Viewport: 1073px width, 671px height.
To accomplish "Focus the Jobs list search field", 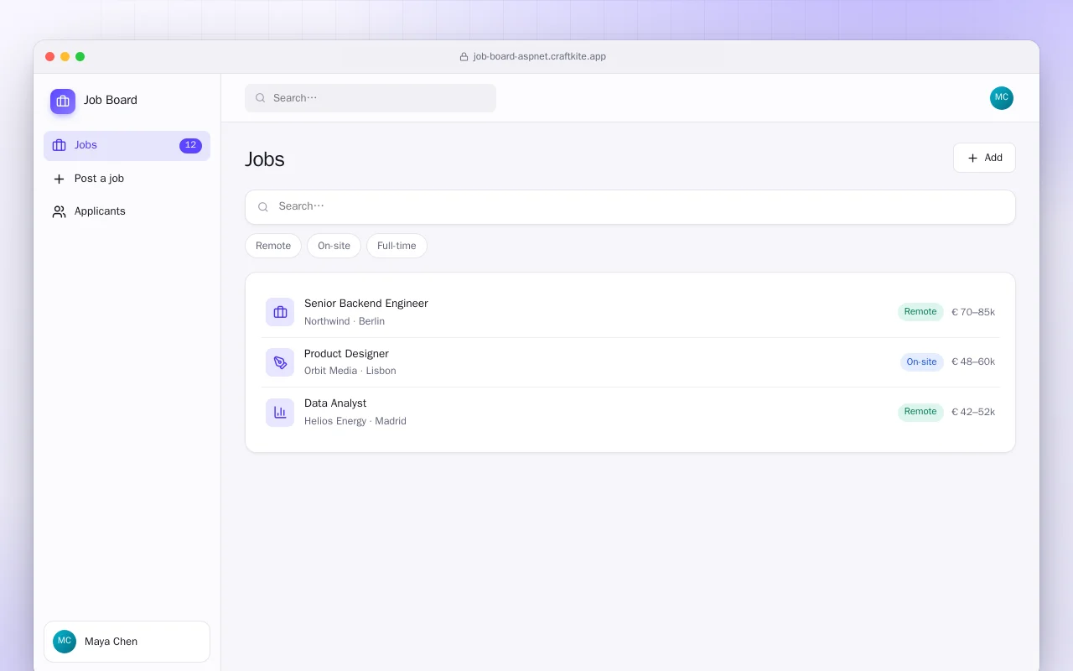I will coord(630,207).
